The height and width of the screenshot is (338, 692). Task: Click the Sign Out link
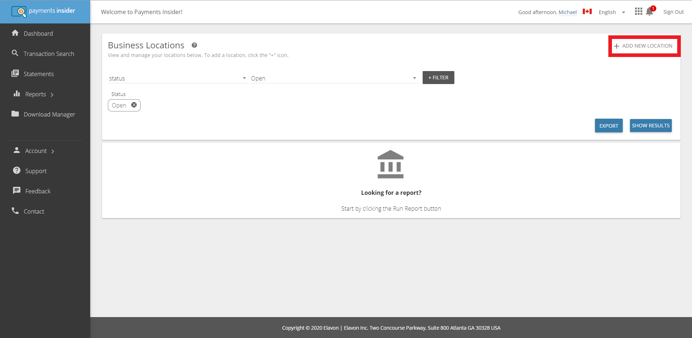click(673, 12)
